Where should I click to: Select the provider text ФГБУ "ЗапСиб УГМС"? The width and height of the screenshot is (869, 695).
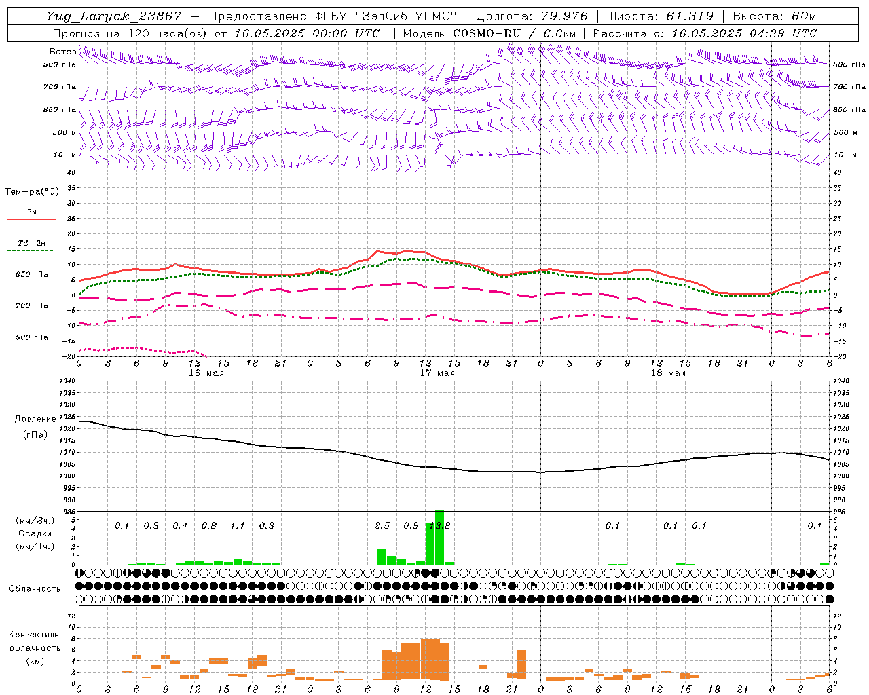click(386, 16)
